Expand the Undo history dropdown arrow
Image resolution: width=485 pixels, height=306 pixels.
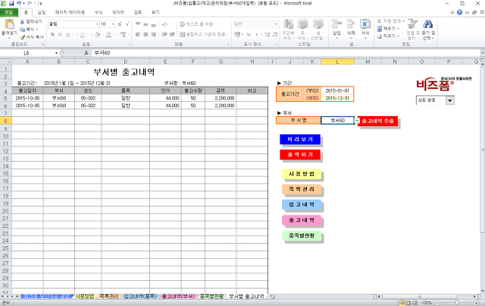click(23, 3)
